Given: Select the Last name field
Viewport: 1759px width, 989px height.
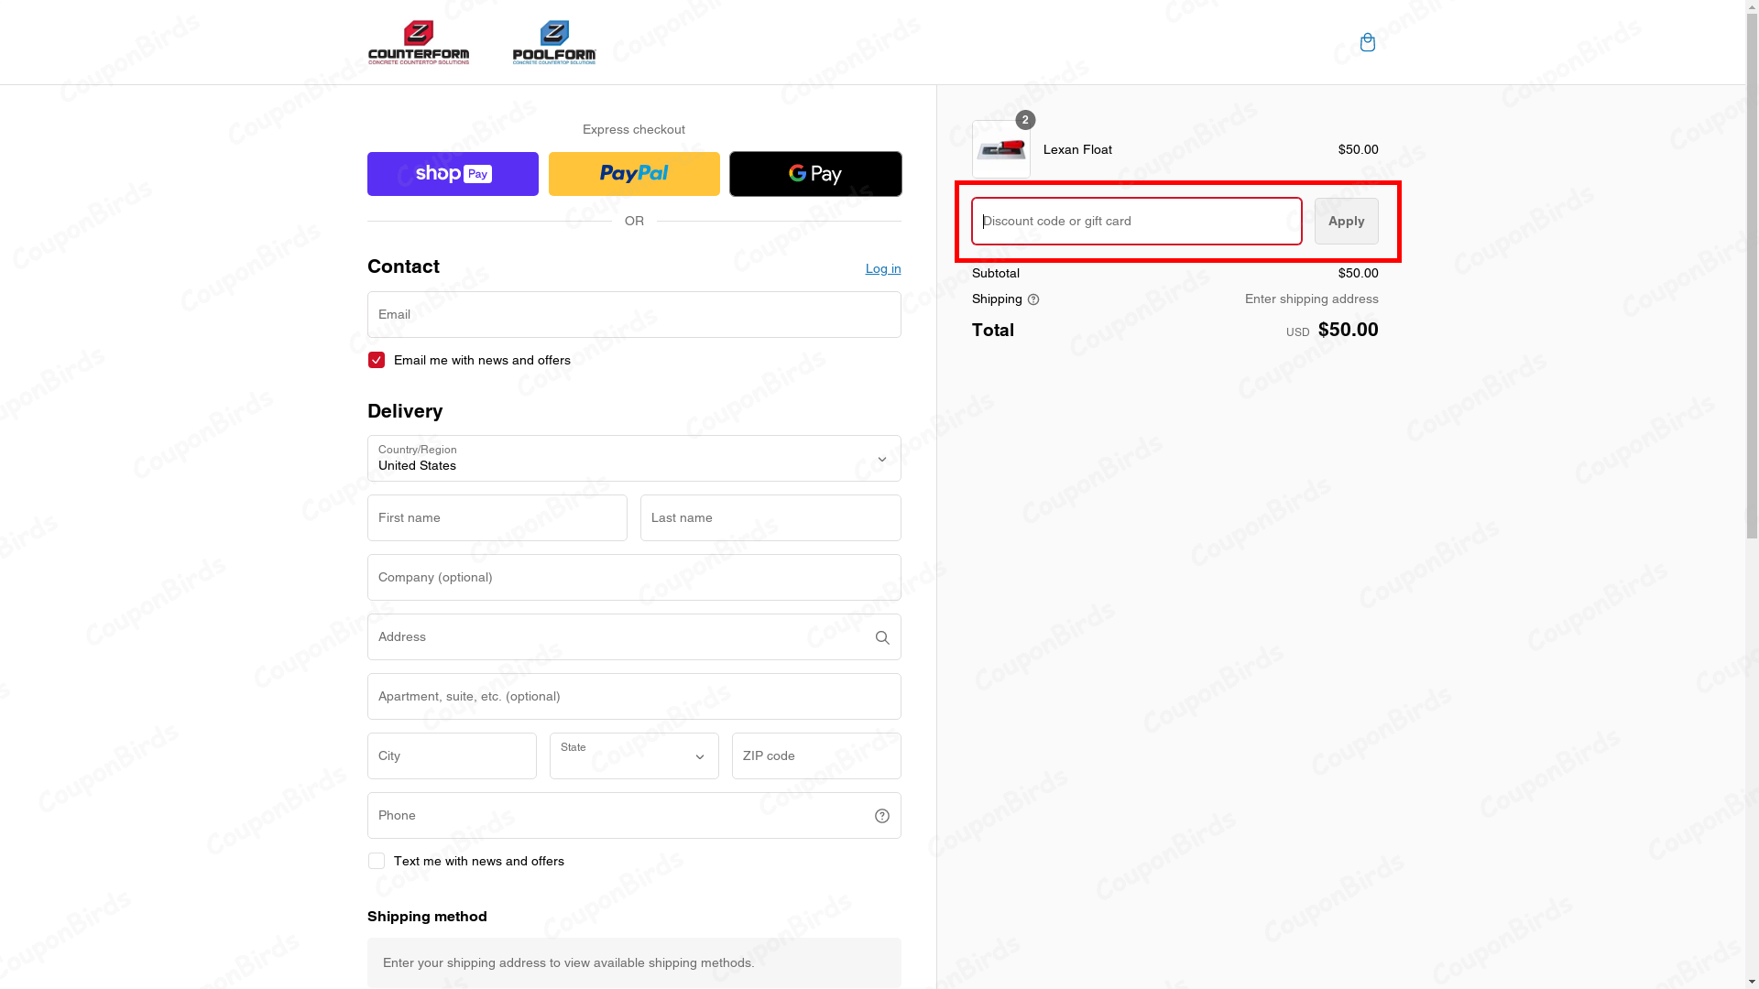Looking at the screenshot, I should pos(770,517).
